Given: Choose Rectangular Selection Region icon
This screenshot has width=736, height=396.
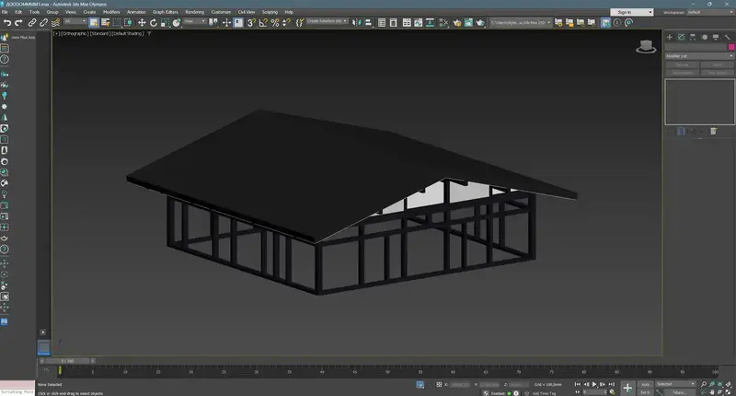Looking at the screenshot, I should click(117, 22).
